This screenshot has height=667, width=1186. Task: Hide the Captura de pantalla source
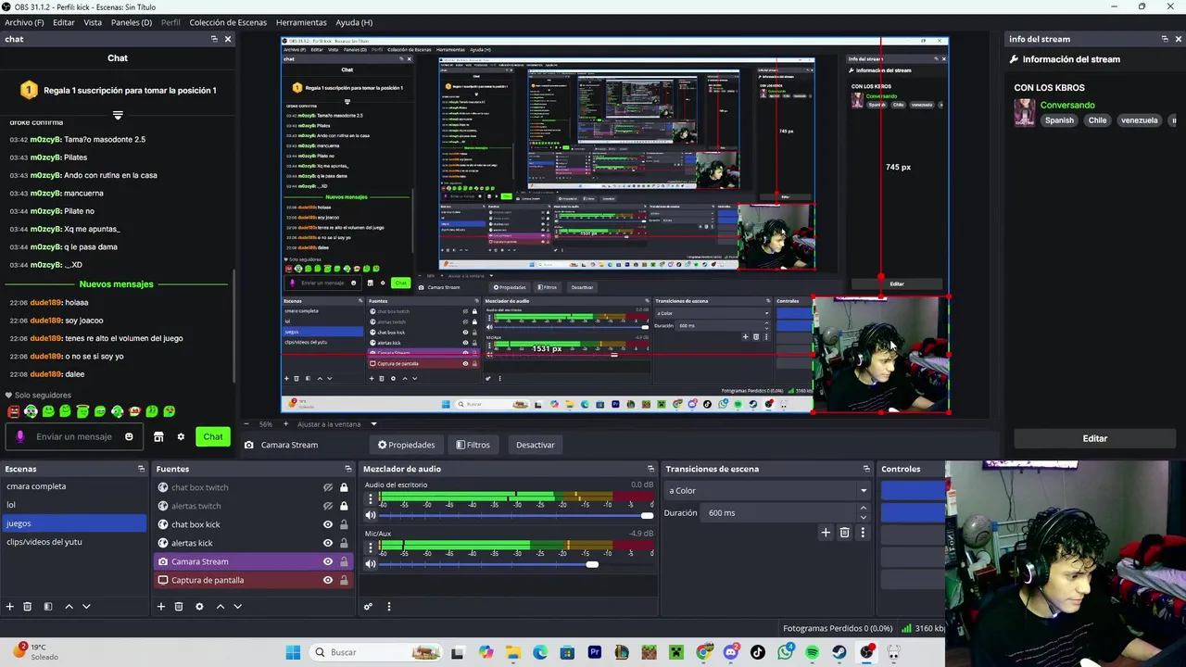327,580
